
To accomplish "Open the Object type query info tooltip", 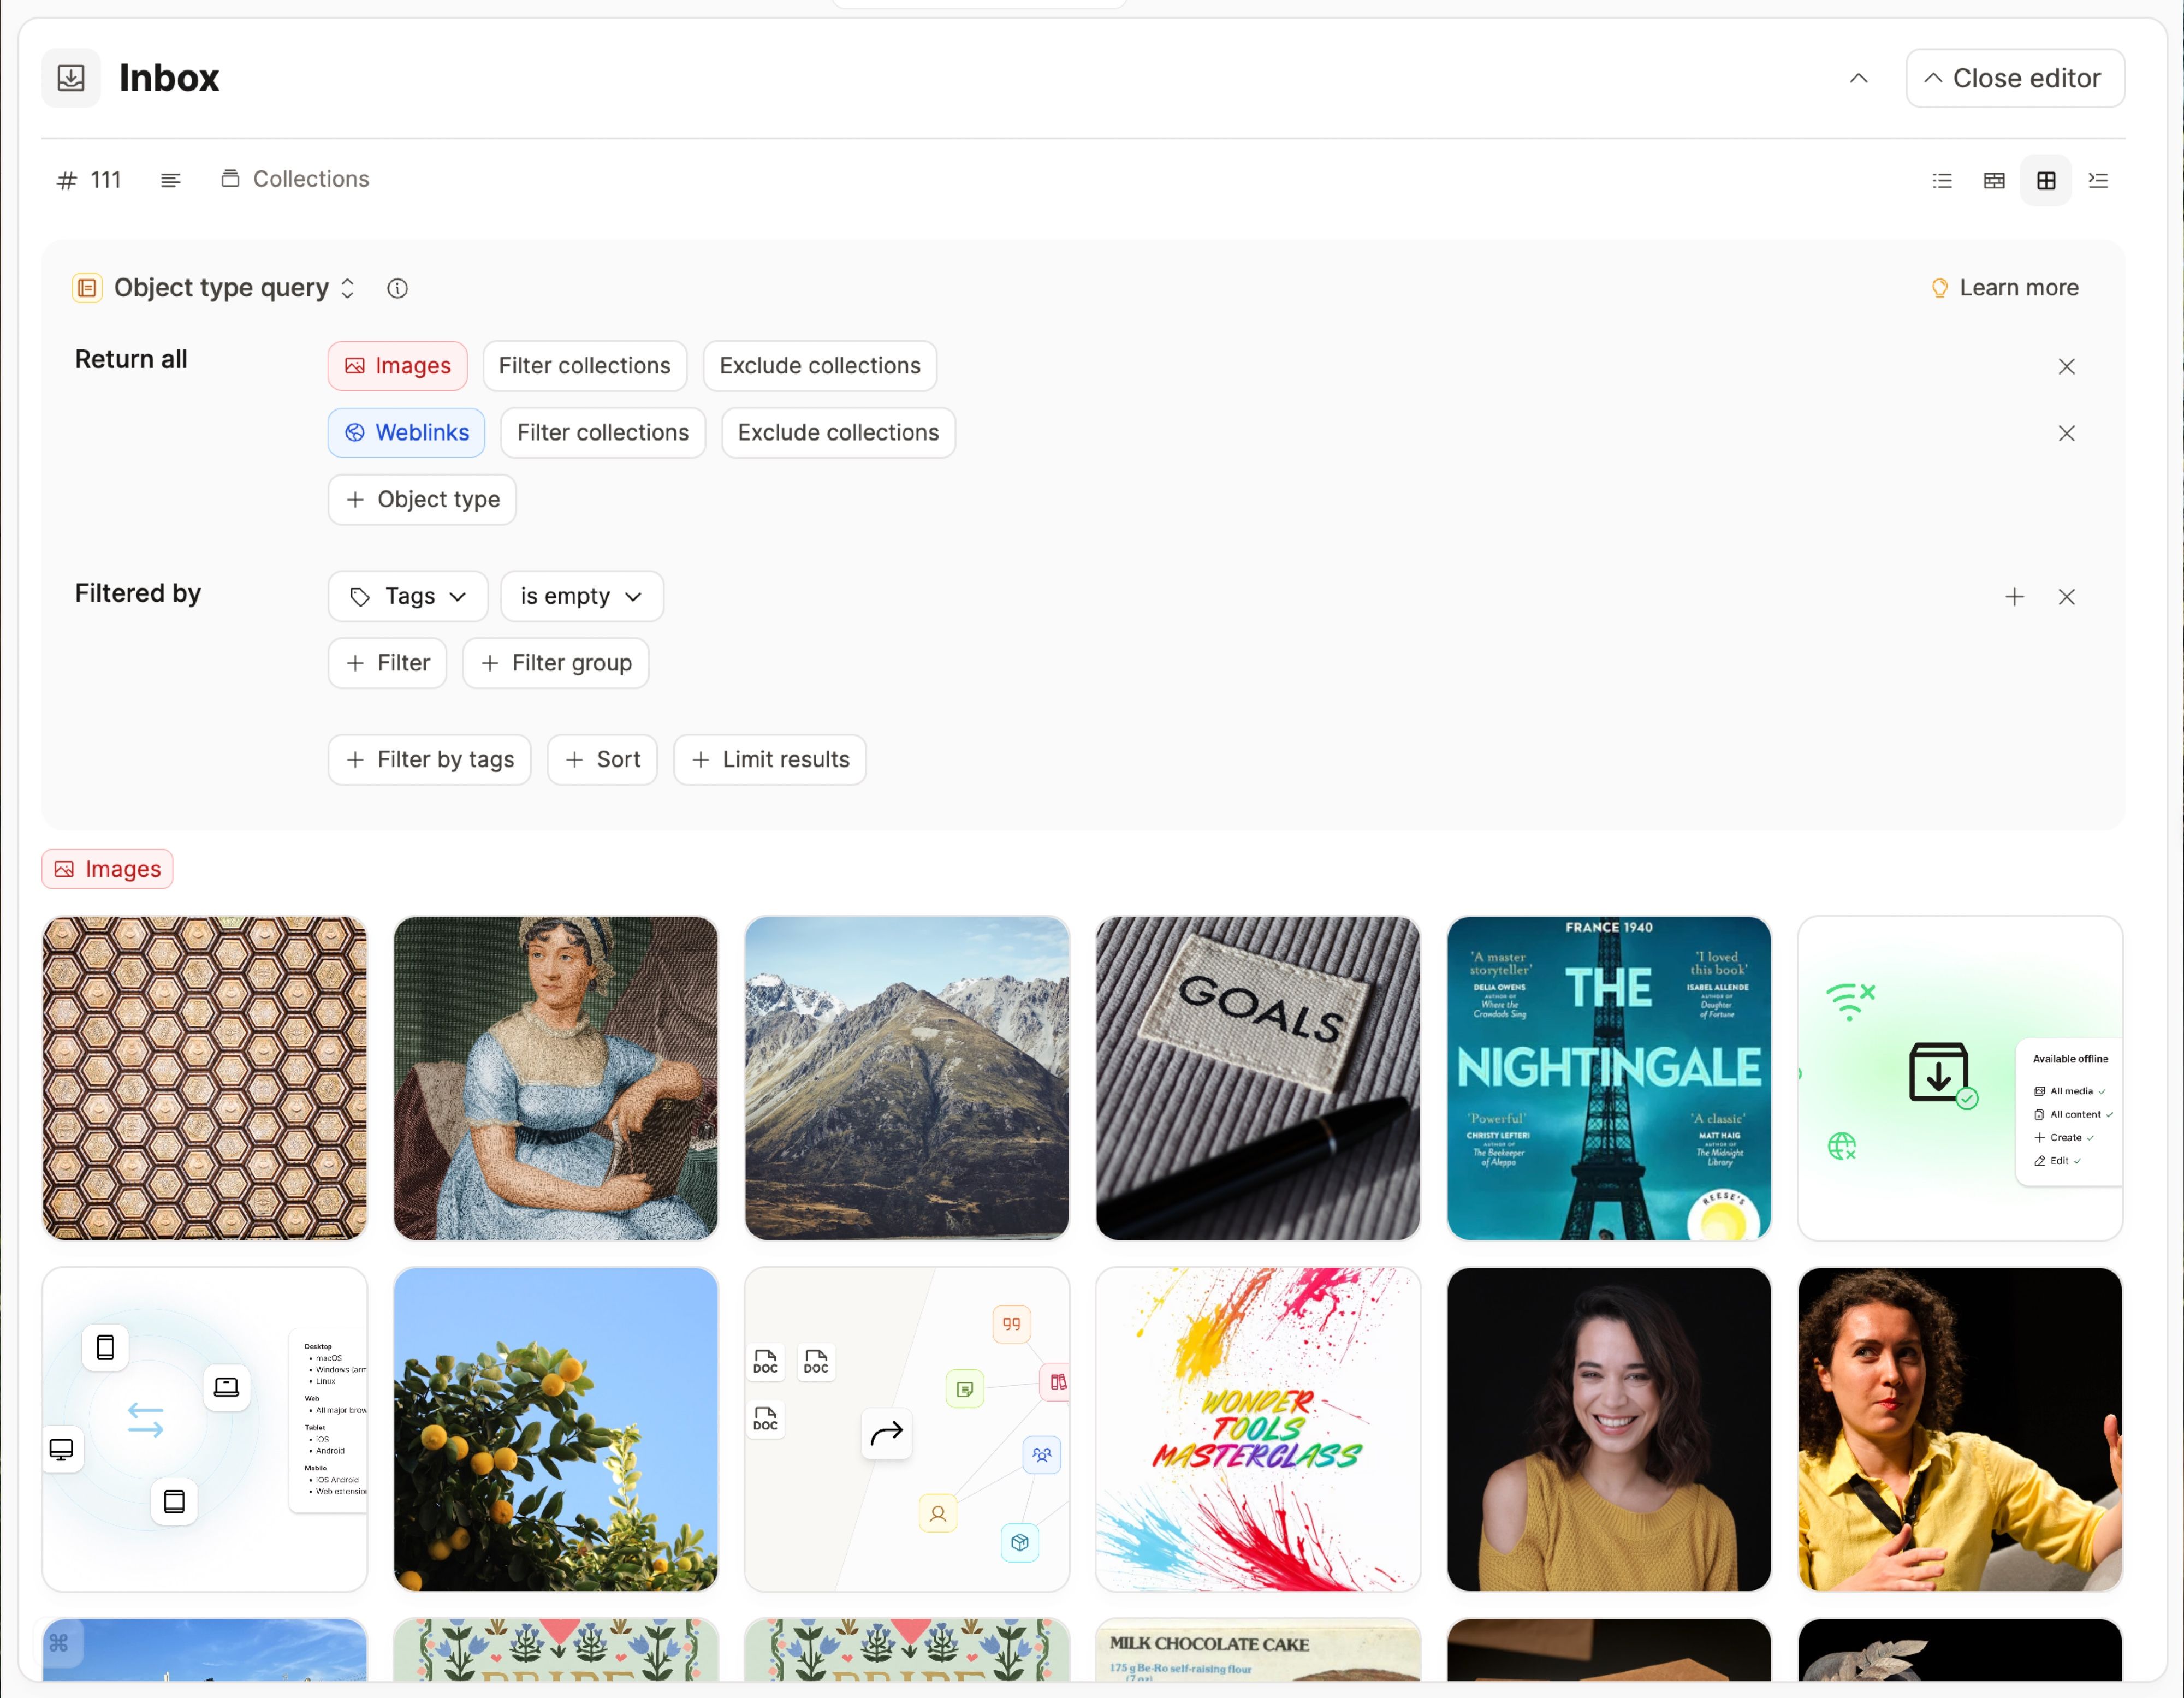I will (x=397, y=288).
